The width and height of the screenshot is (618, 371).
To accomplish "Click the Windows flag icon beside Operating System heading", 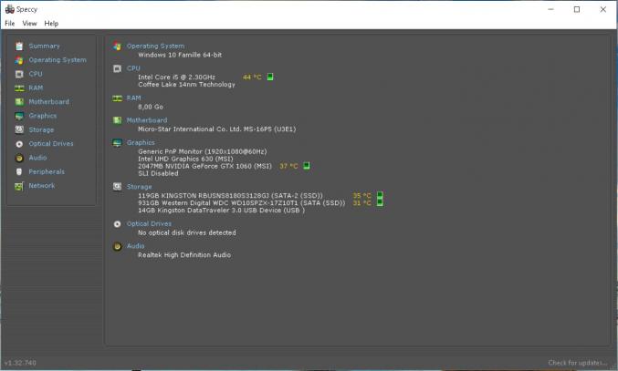I will pos(117,46).
